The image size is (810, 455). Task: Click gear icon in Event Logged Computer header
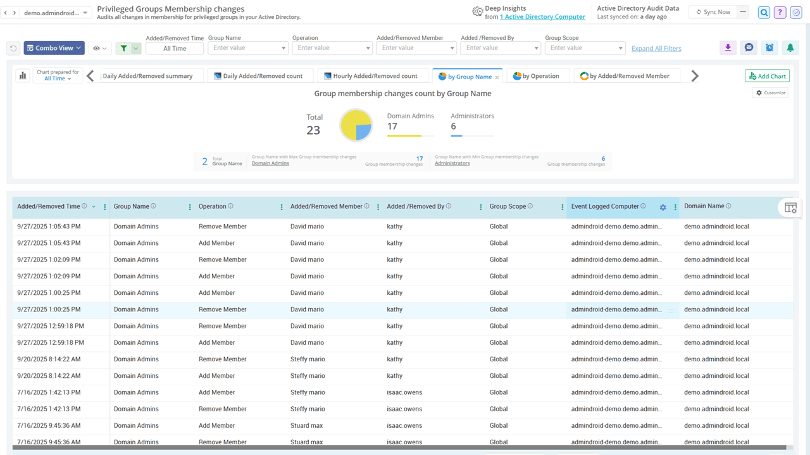663,207
